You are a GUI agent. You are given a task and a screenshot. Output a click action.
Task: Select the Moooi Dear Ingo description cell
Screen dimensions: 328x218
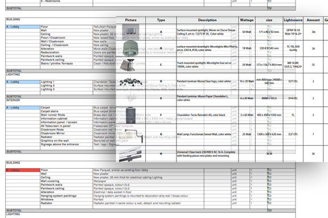(207, 81)
